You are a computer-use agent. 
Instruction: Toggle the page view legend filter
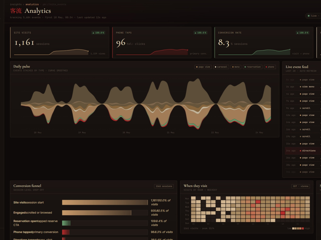point(203,67)
